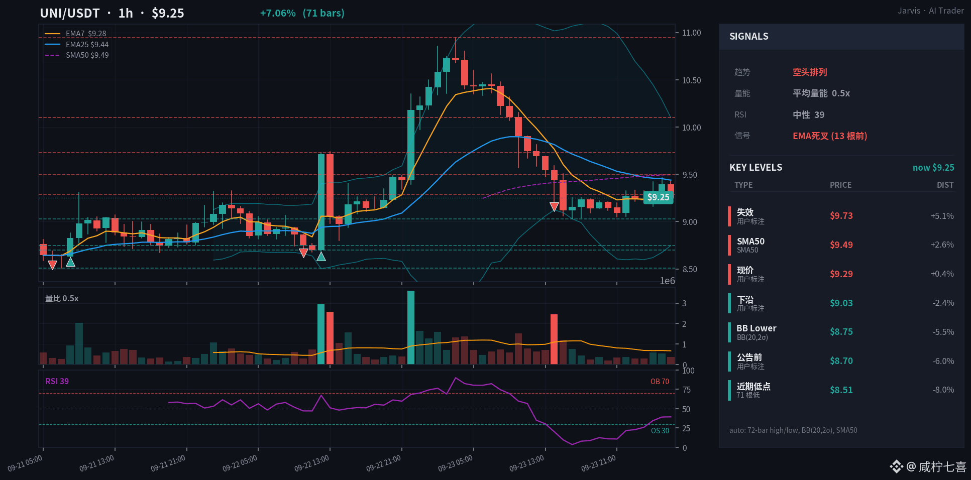
Task: Select the 近期低点 $8.51 level row
Action: 841,390
